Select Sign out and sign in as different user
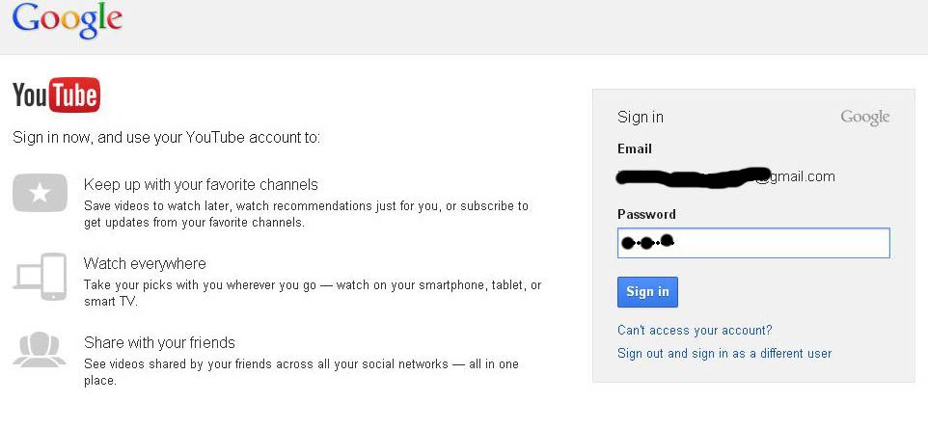 [724, 353]
